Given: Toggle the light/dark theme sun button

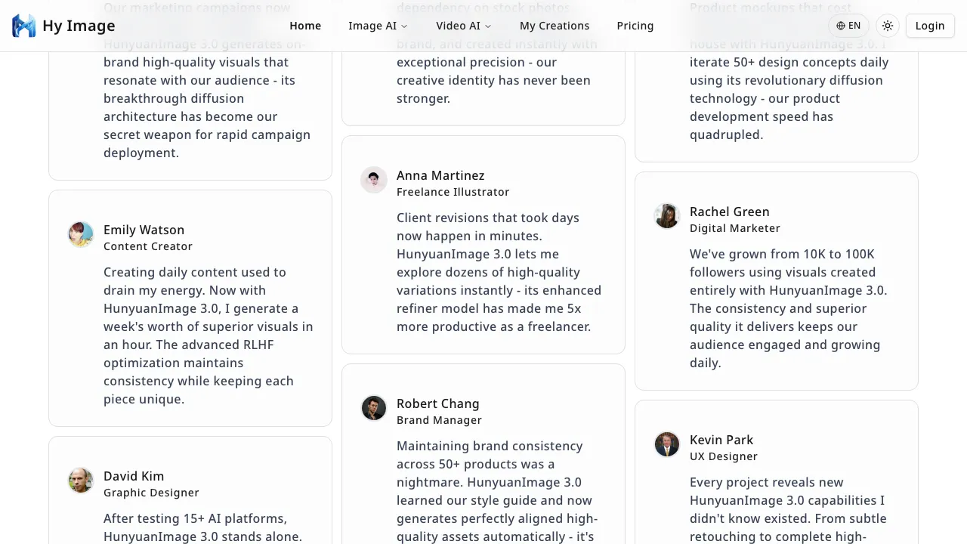Looking at the screenshot, I should (888, 26).
